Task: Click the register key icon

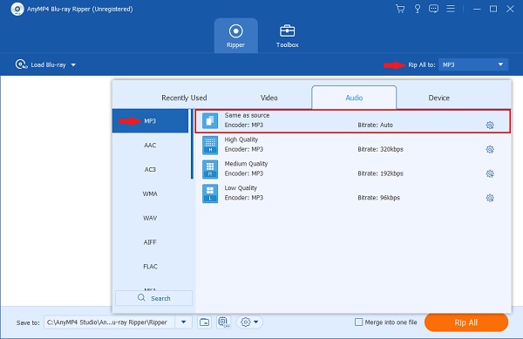Action: [x=418, y=9]
